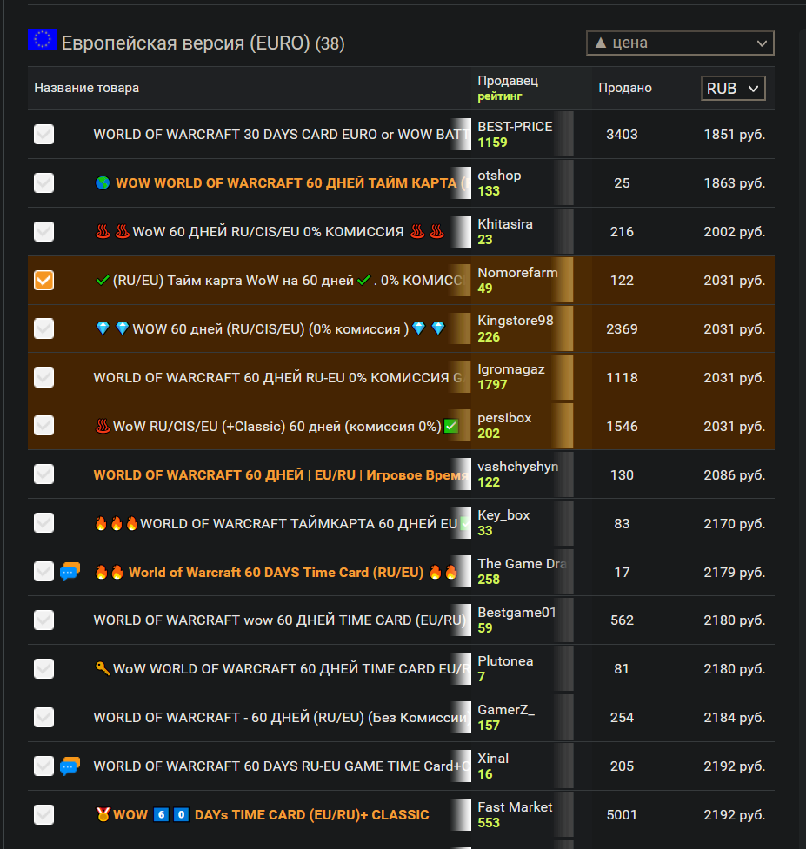Click the price 1851 руб.

coord(734,135)
